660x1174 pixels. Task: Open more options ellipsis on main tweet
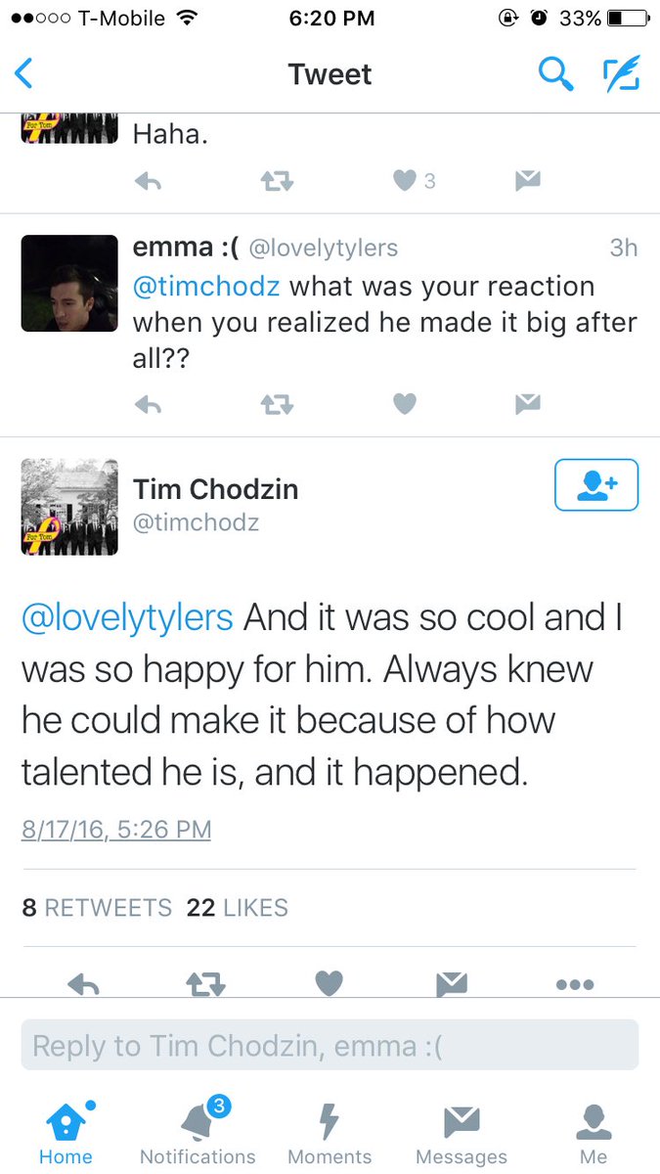574,984
